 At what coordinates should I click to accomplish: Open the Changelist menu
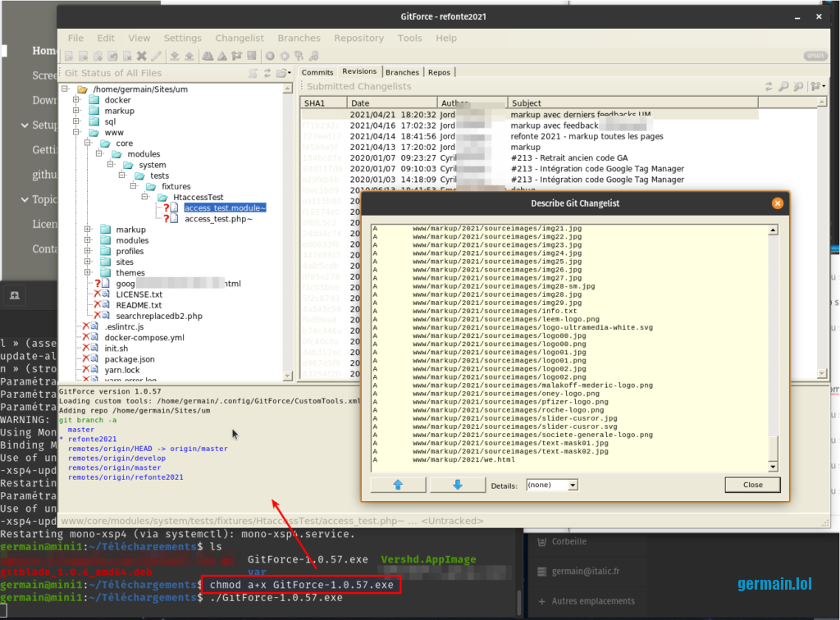[x=240, y=38]
